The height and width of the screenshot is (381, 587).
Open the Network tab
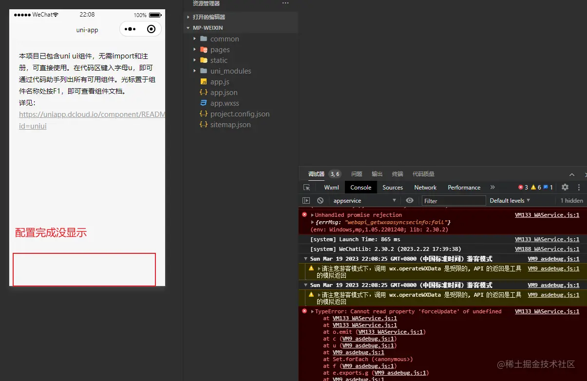coord(425,187)
